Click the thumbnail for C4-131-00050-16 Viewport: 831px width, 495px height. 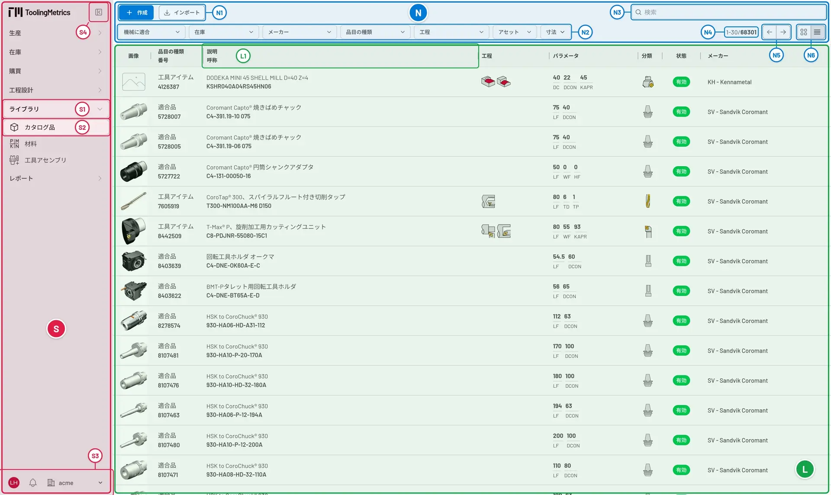point(134,171)
